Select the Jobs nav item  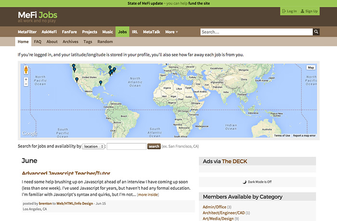[122, 32]
